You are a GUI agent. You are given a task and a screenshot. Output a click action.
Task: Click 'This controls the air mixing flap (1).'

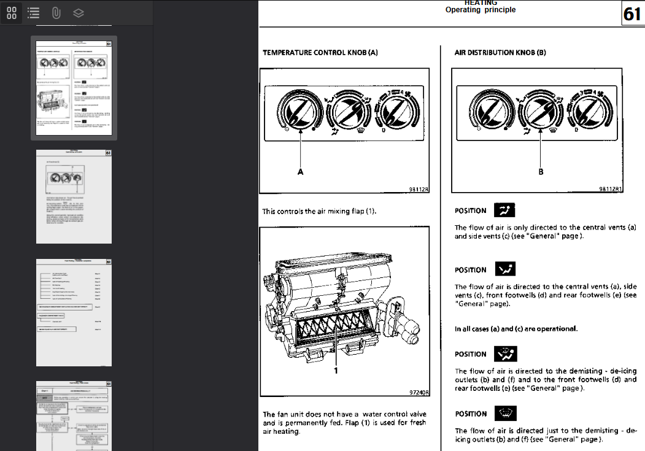(x=319, y=211)
